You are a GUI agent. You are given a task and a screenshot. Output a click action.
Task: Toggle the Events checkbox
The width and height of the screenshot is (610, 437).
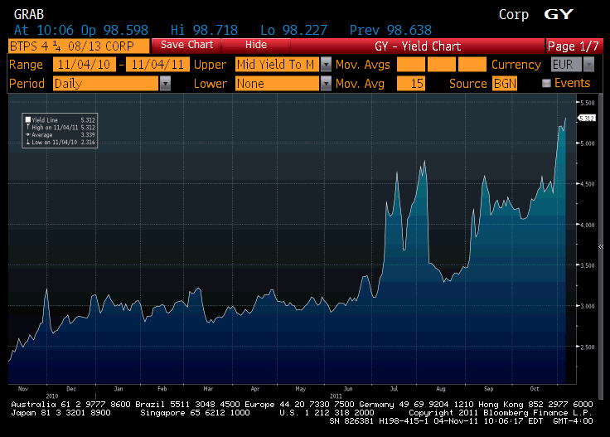click(546, 83)
